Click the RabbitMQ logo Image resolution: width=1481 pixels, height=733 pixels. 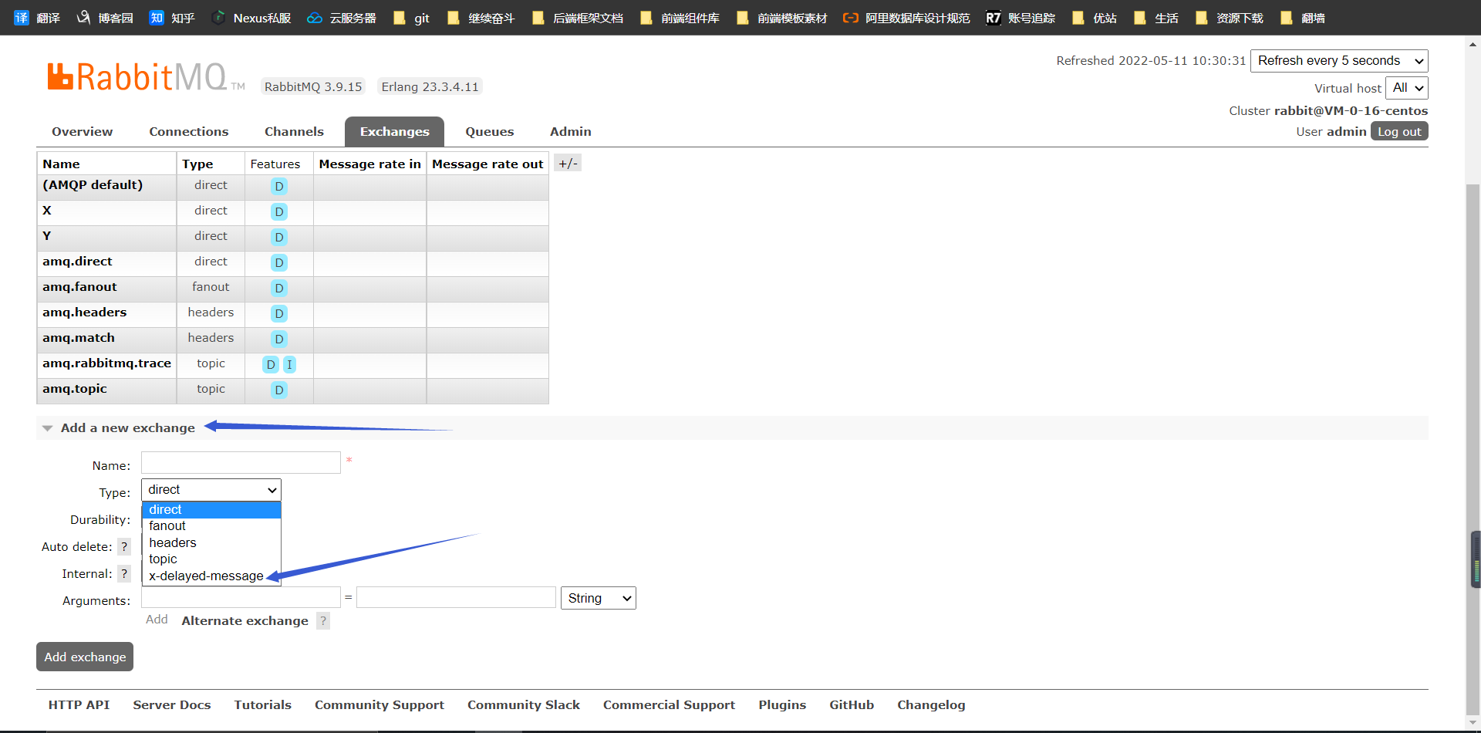146,77
